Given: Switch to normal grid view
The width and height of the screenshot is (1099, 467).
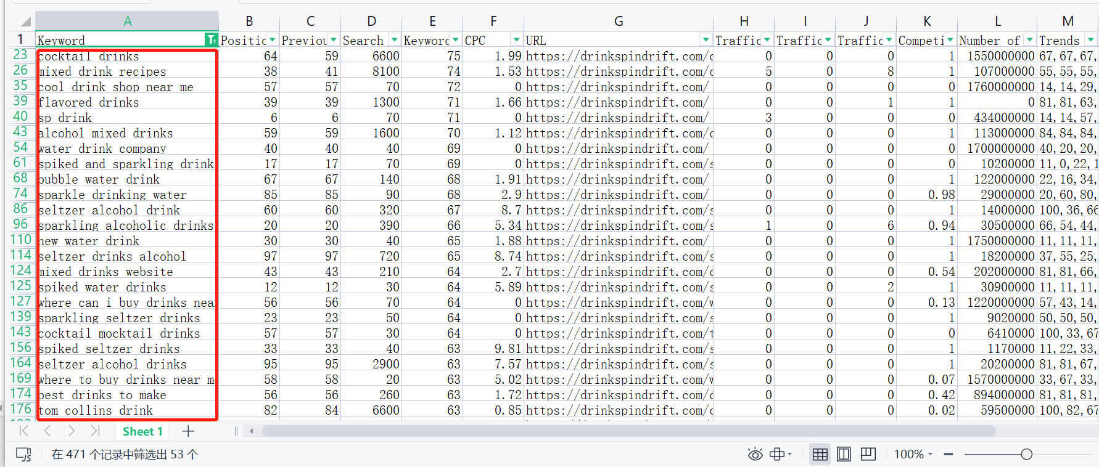Looking at the screenshot, I should [820, 455].
